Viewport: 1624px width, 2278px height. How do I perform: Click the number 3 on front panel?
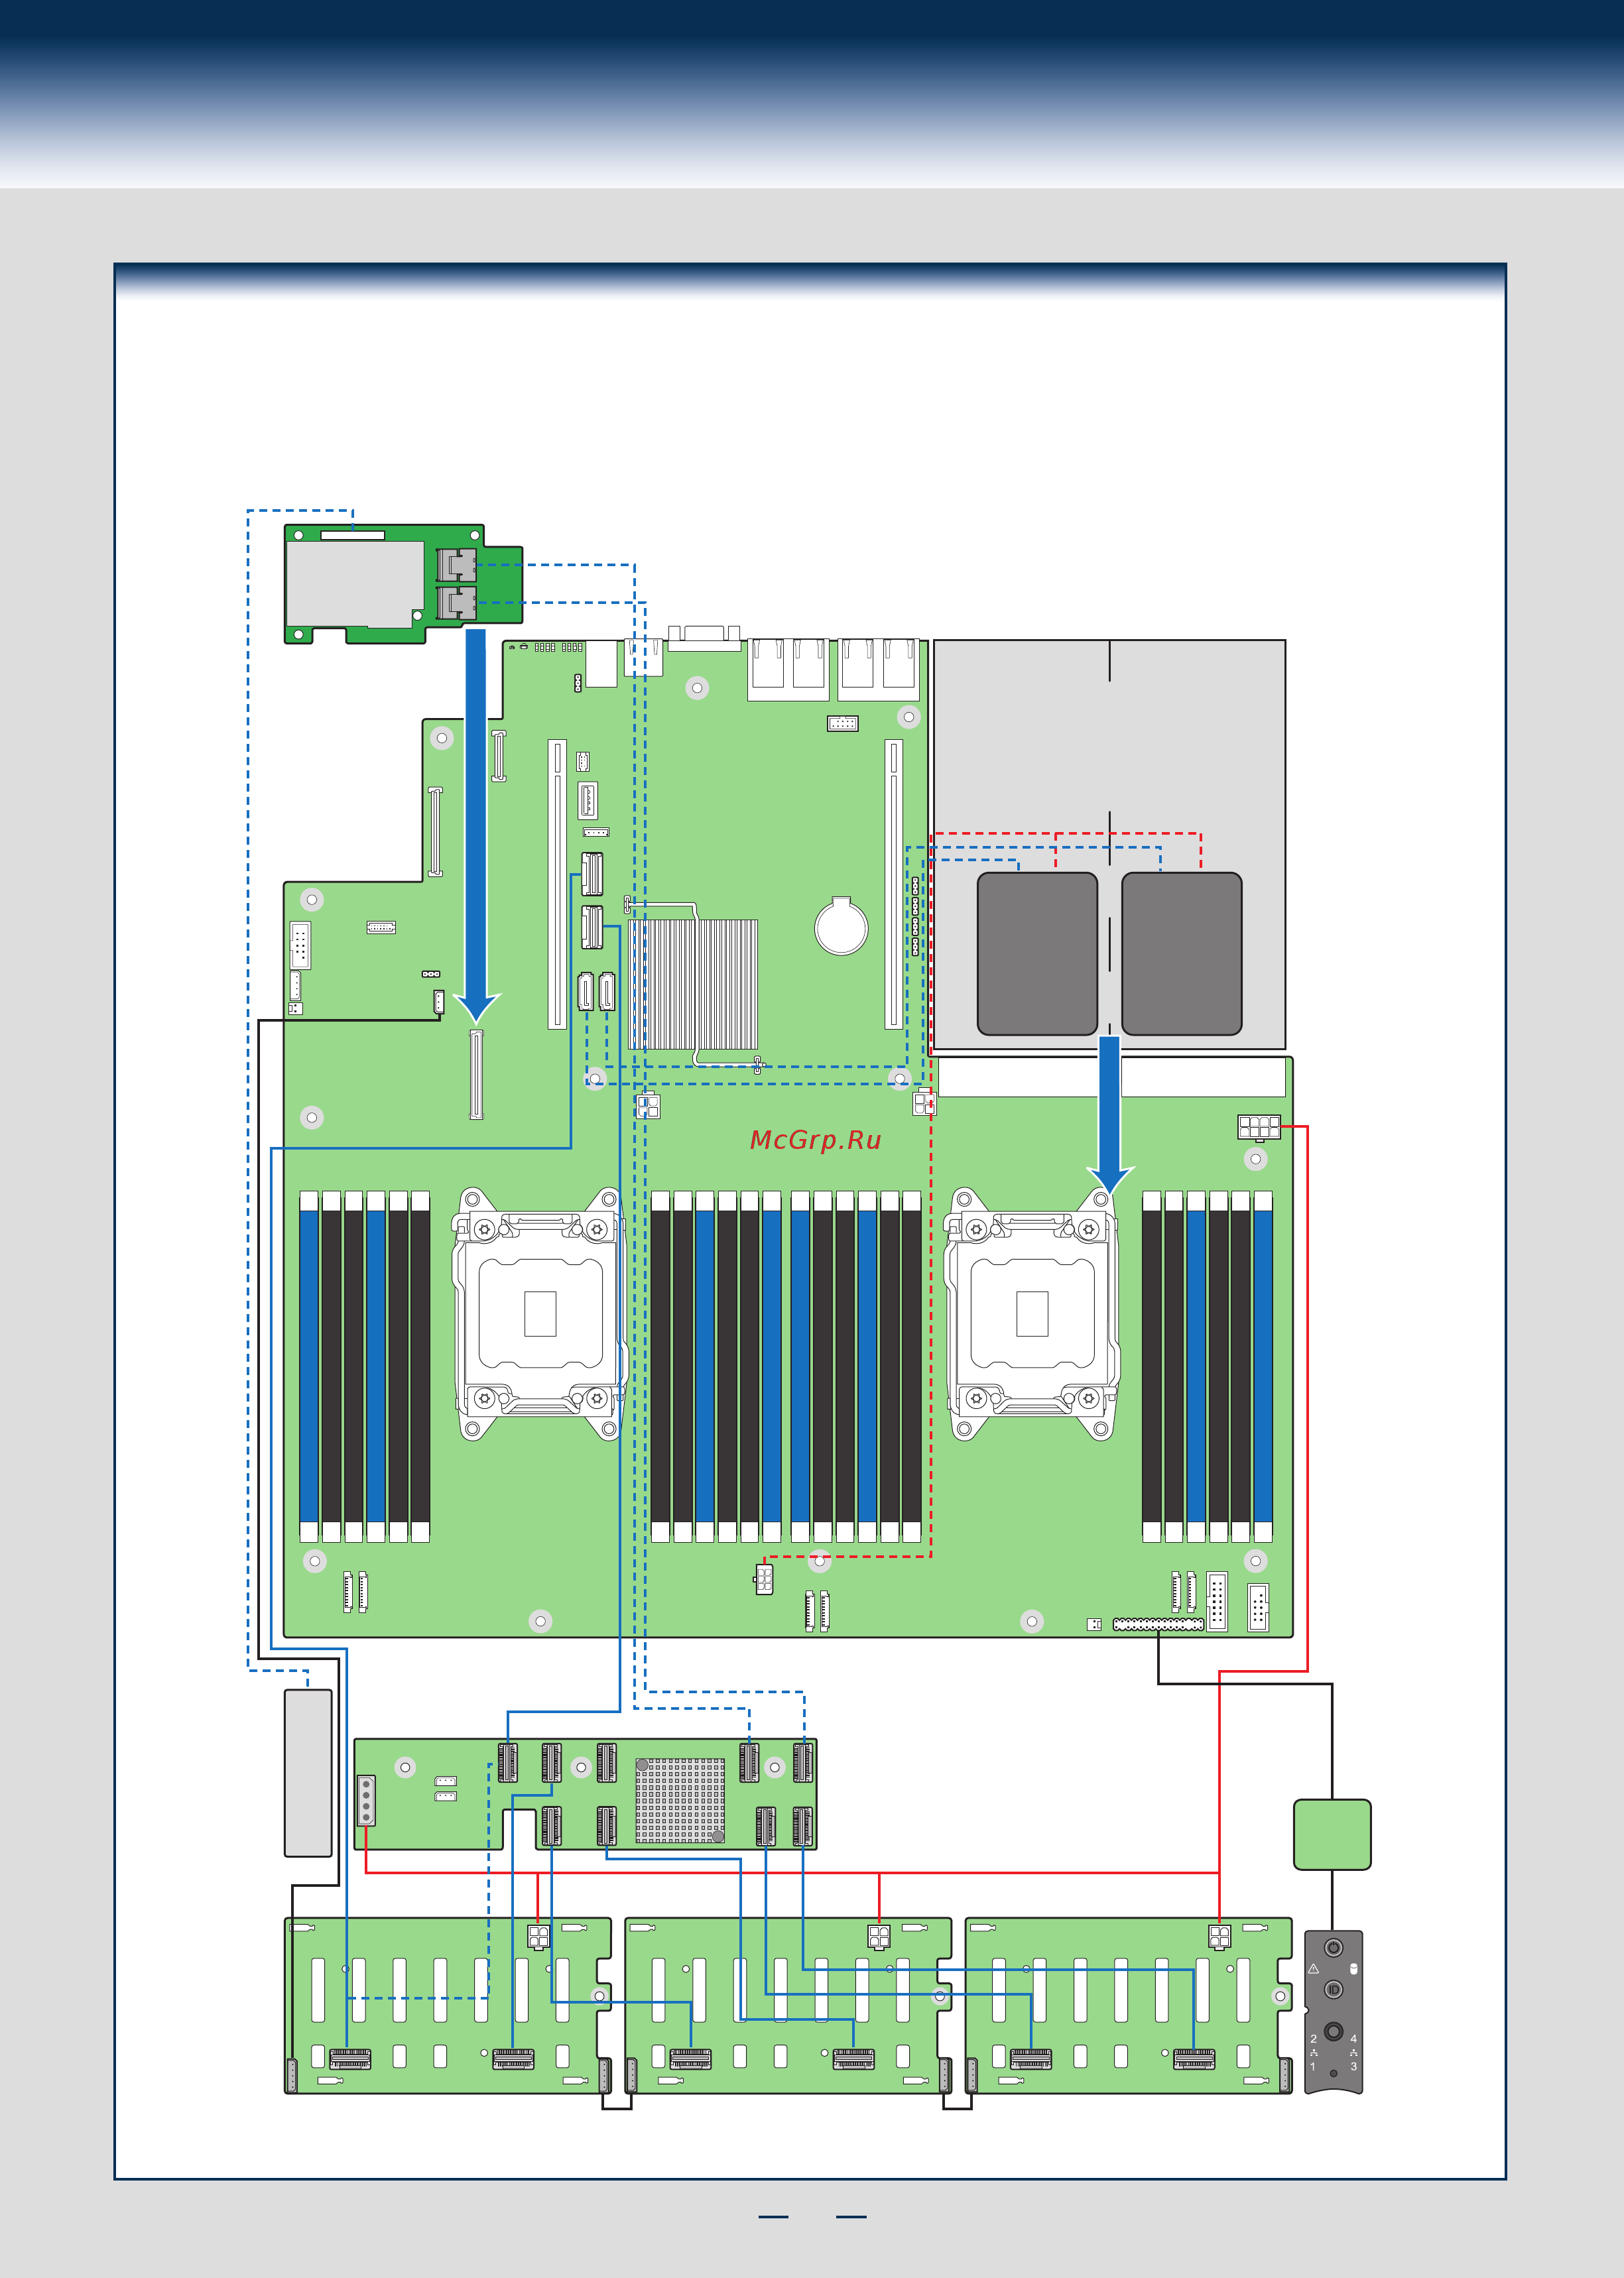[1354, 2067]
